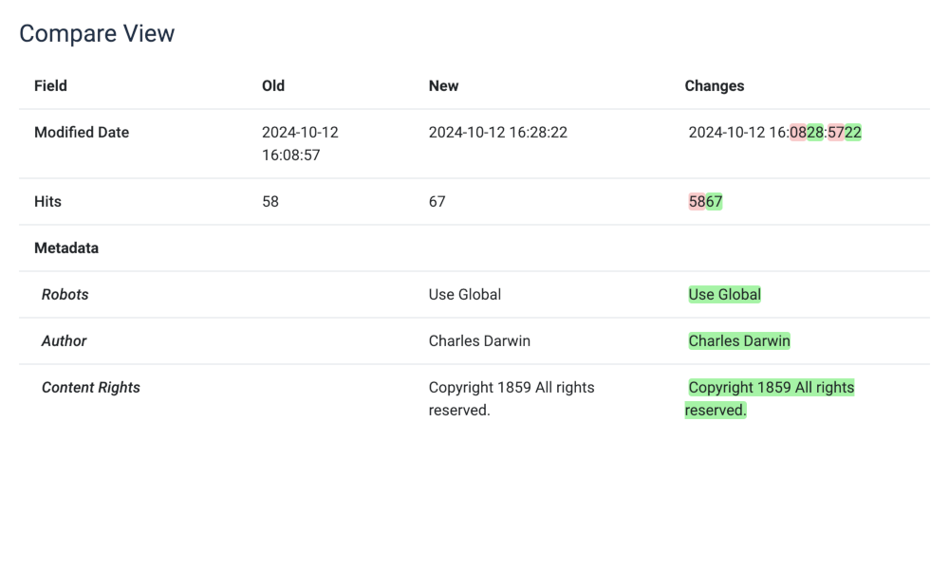949x568 pixels.
Task: Select the Changes column header
Action: (714, 85)
